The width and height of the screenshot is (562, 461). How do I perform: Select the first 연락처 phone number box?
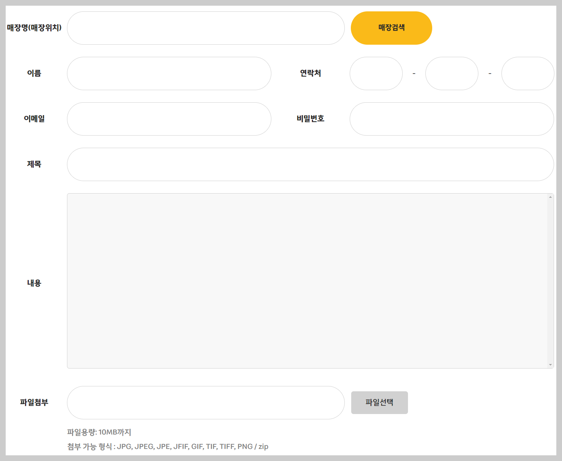pos(376,73)
